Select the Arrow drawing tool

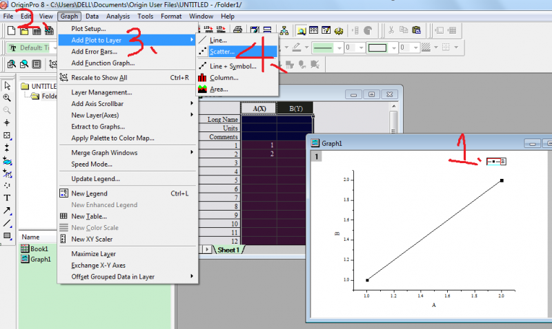click(x=7, y=210)
